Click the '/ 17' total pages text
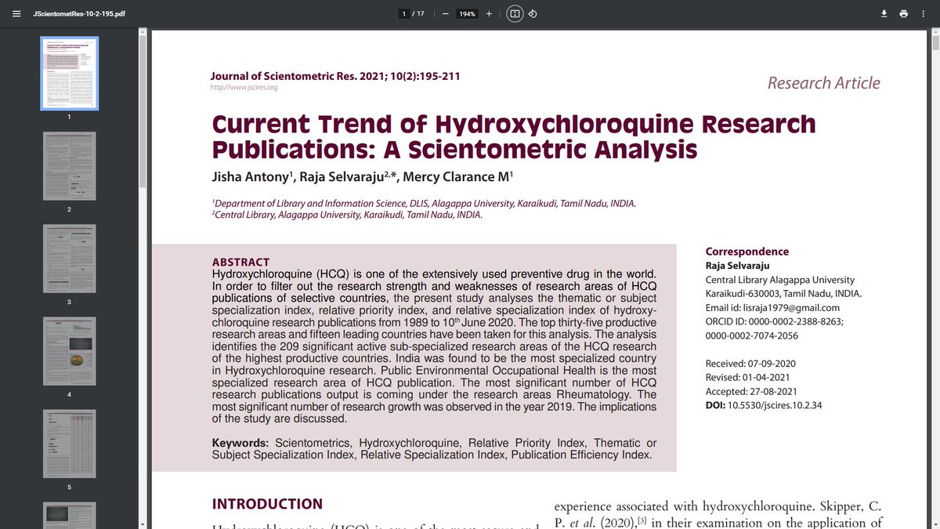 click(x=418, y=13)
